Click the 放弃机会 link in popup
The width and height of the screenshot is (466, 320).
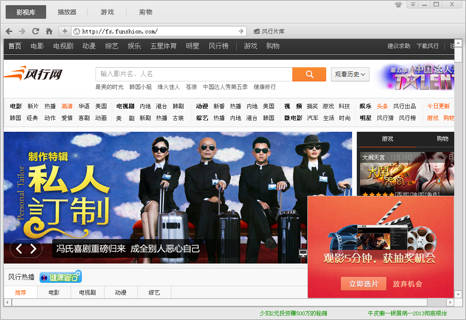(407, 284)
